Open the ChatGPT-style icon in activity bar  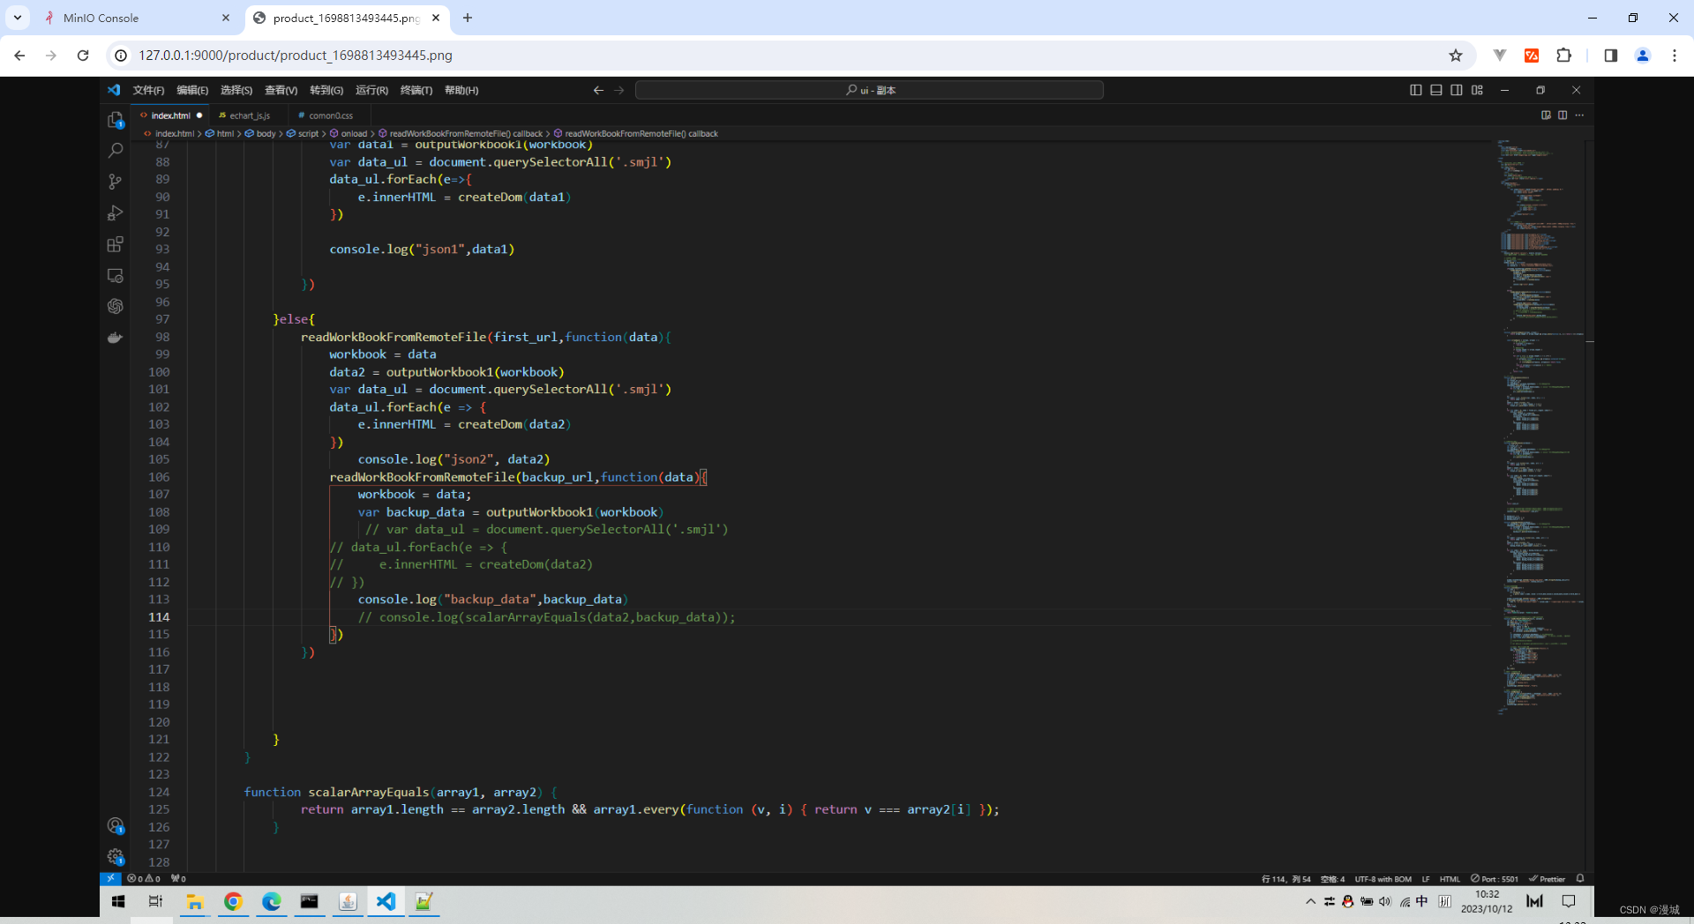click(115, 306)
